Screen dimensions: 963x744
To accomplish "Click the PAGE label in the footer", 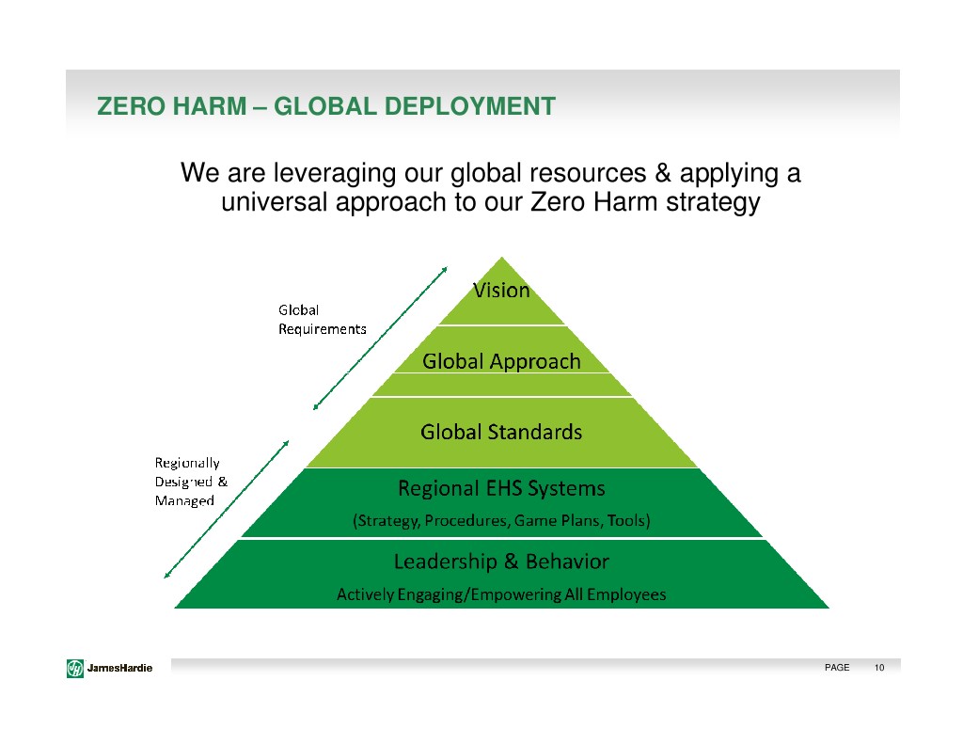I will (x=836, y=668).
